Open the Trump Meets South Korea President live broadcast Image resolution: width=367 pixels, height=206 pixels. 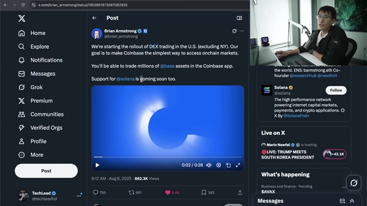(x=288, y=154)
